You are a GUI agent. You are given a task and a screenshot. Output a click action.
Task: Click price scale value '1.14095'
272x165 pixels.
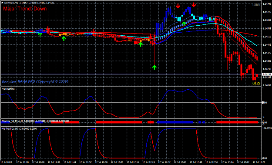coord(267,85)
